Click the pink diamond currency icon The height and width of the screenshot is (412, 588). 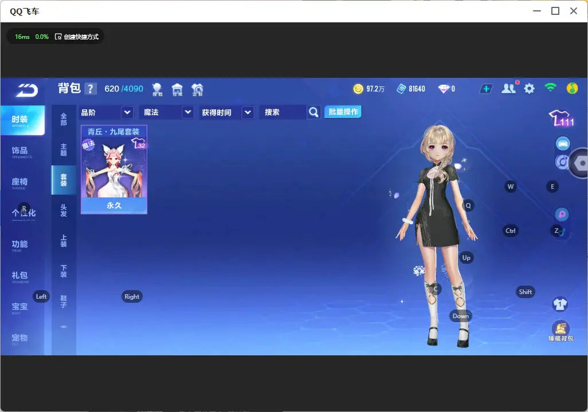pyautogui.click(x=444, y=89)
